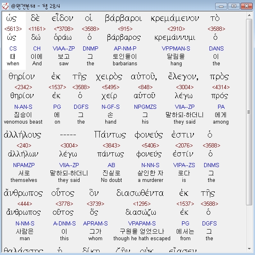Click the gloss 'though he hath escaped'
The height and width of the screenshot is (255, 255).
pyautogui.click(x=142, y=239)
